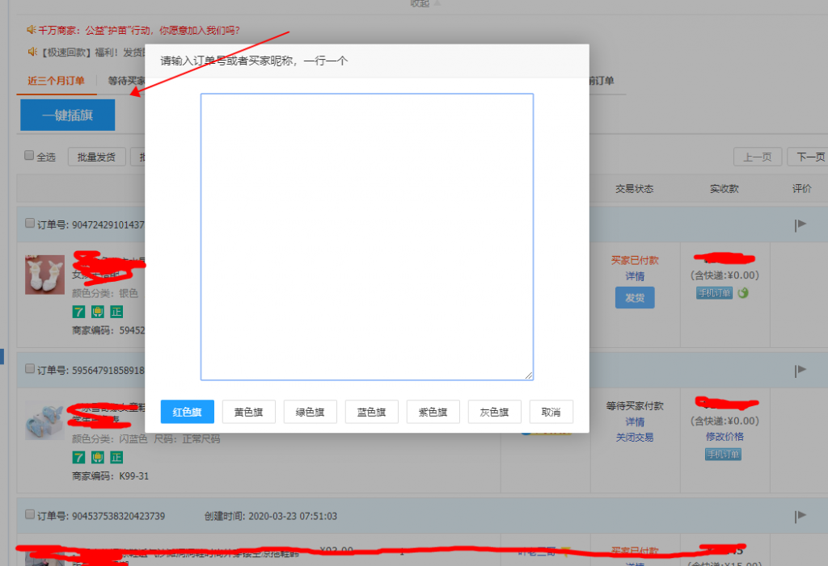Image resolution: width=828 pixels, height=566 pixels.
Task: Click the 实收款 column header
Action: (x=724, y=189)
